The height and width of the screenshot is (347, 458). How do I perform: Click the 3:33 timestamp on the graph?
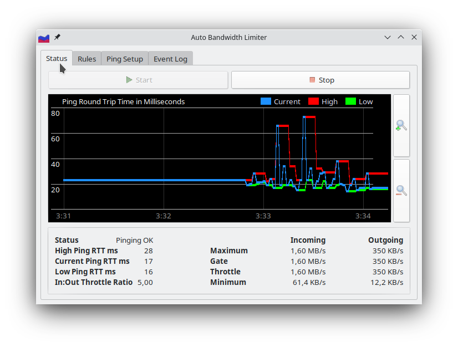click(x=263, y=216)
